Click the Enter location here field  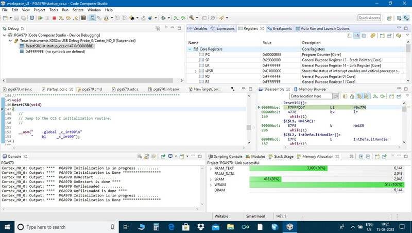coord(311,96)
